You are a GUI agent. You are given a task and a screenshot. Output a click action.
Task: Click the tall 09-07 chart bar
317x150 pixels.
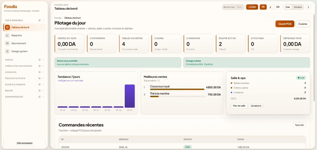click(x=130, y=96)
